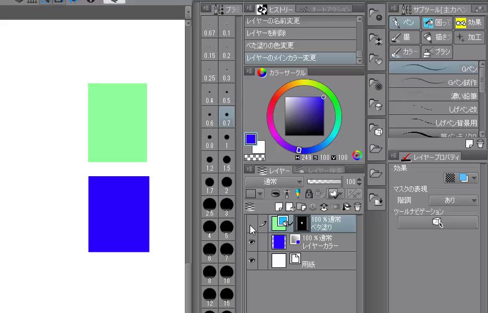Open the material folder with 3D cube icon
The image size is (488, 313).
pos(376,129)
